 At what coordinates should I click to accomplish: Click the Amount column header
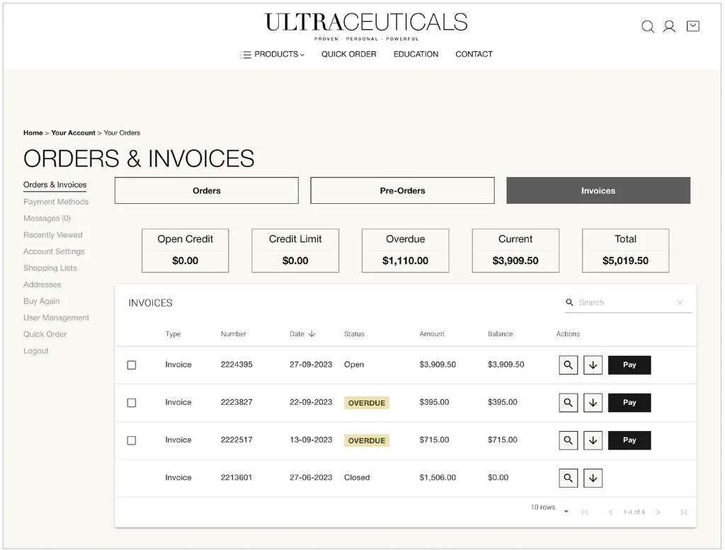[432, 333]
